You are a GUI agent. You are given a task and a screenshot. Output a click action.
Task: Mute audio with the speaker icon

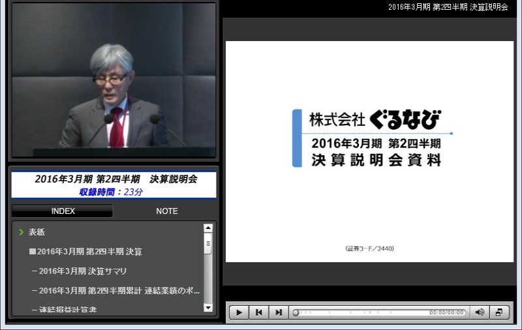point(480,312)
